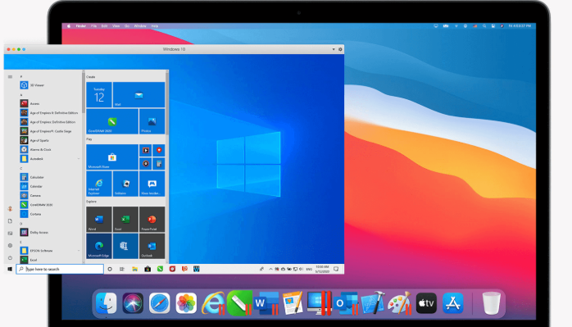Open Pictures shortcut in Start sidebar
This screenshot has width=572, height=327.
pyautogui.click(x=10, y=234)
